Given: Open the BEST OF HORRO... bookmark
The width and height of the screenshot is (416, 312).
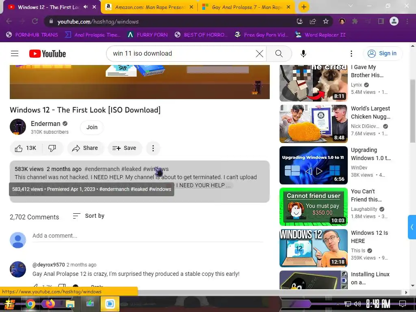Looking at the screenshot, I should 201,35.
